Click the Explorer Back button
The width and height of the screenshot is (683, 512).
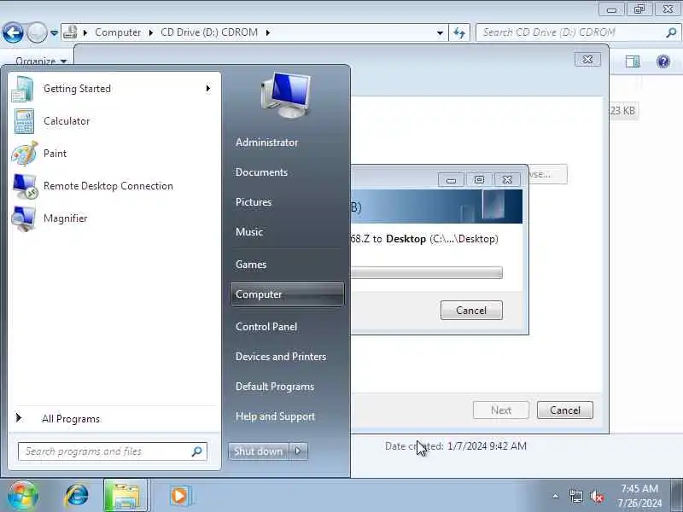point(13,32)
